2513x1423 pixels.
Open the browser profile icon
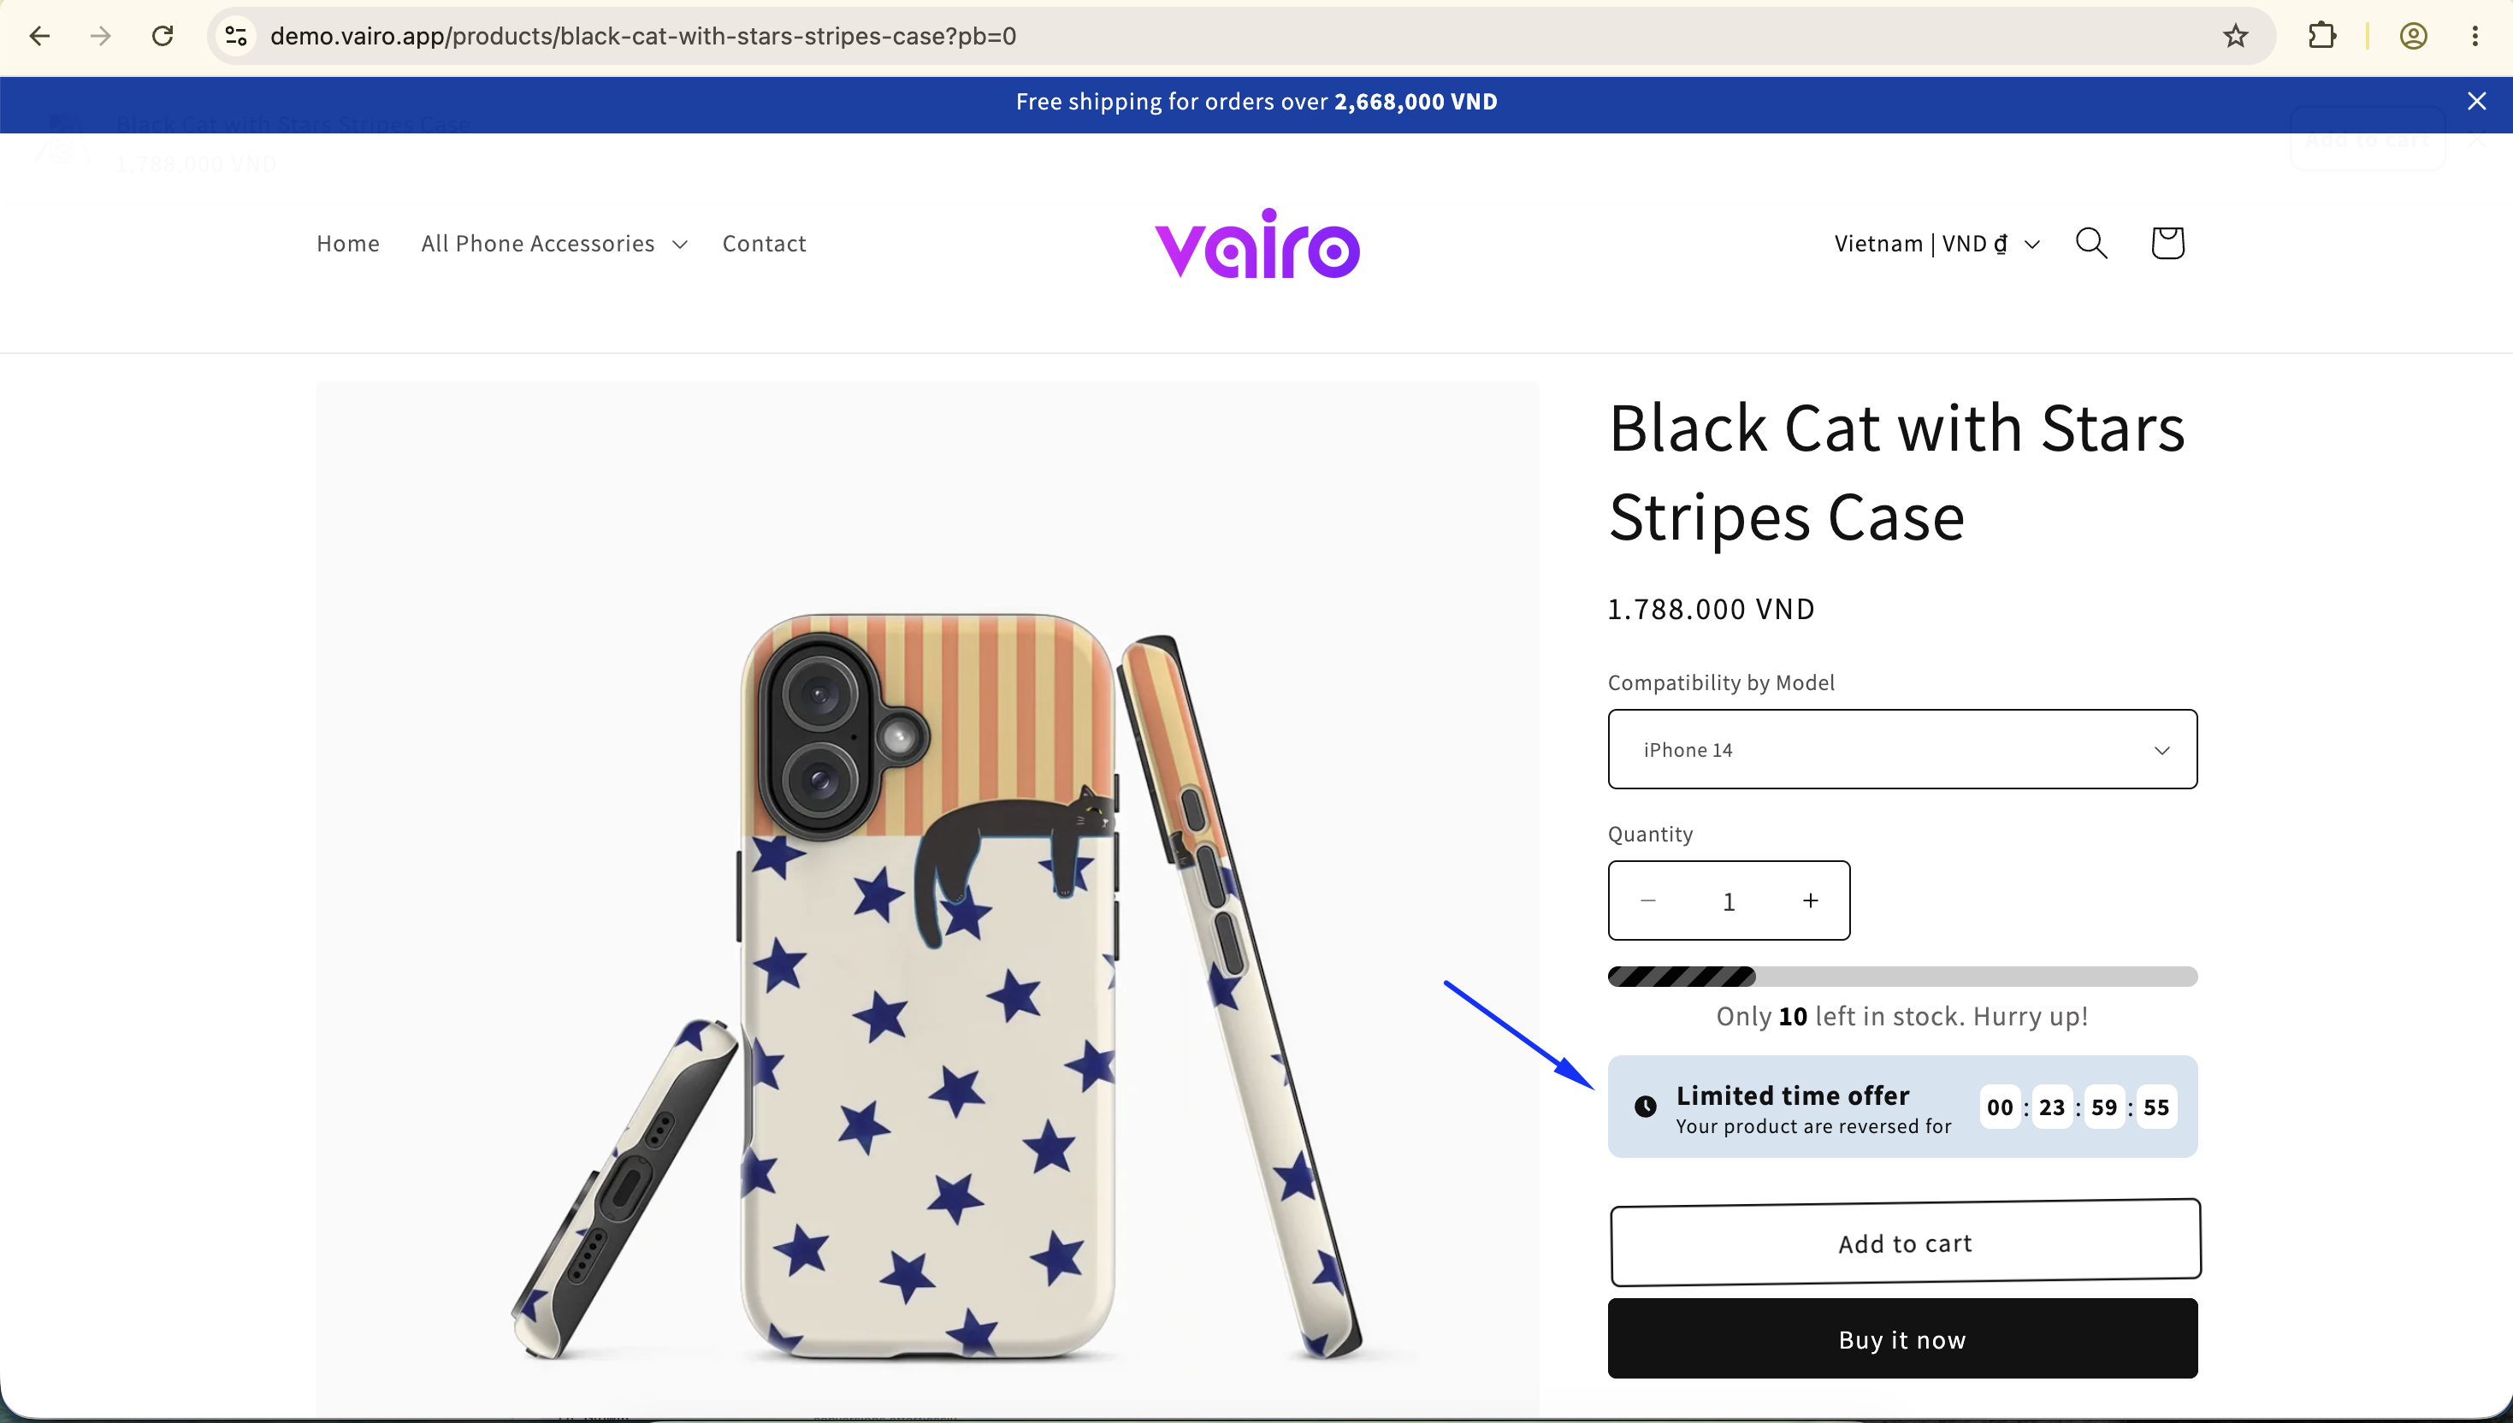click(x=2413, y=36)
